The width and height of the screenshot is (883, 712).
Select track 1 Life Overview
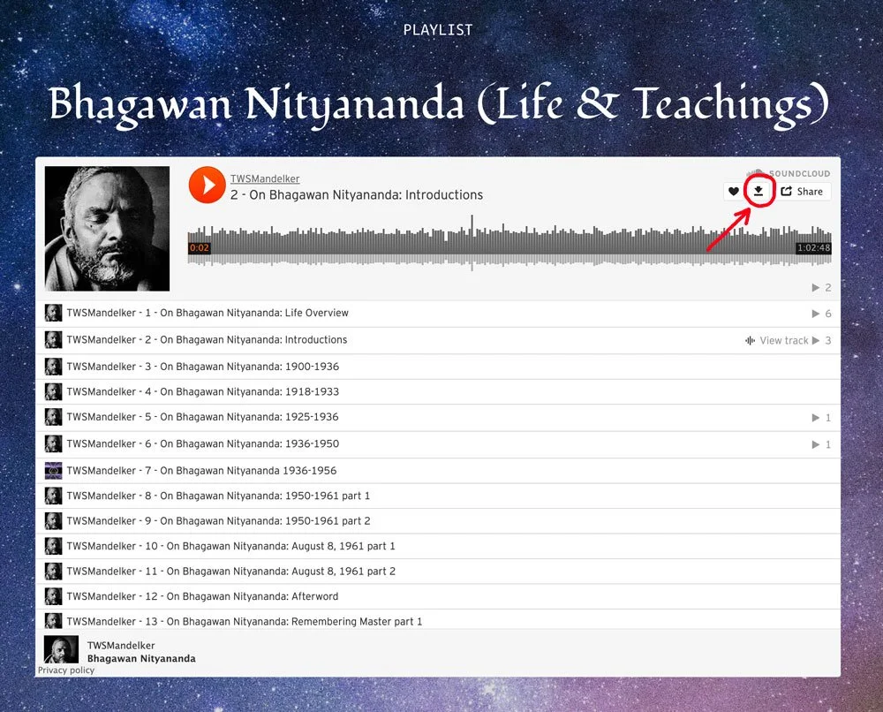coord(438,314)
